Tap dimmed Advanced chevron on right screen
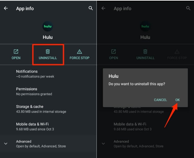The image size is (194, 158). (x=103, y=144)
